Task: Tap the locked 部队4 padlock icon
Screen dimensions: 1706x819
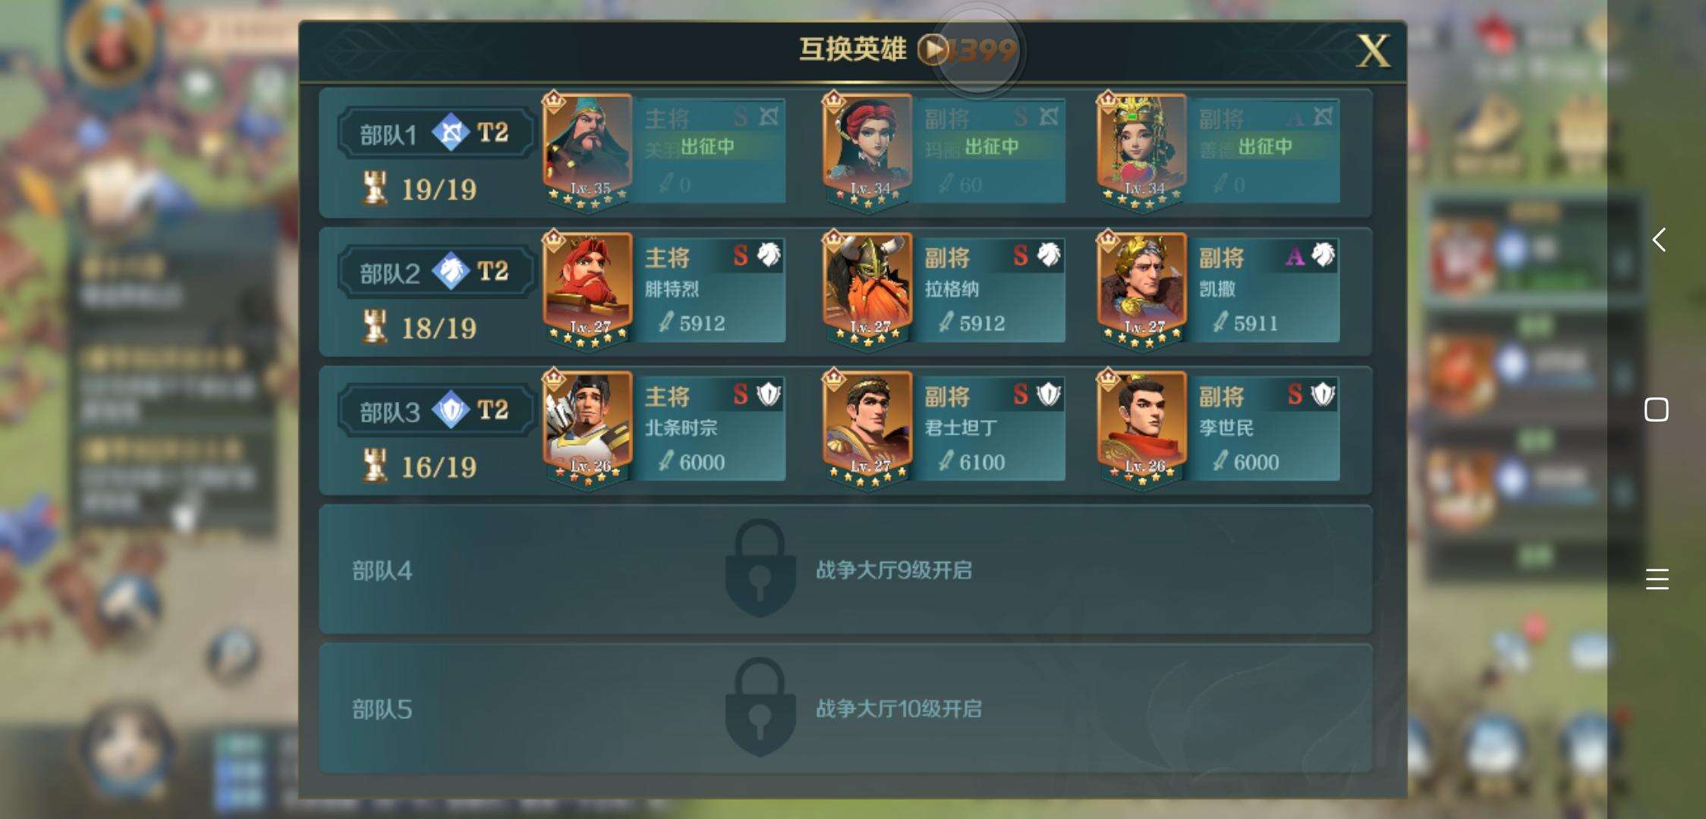Action: [760, 568]
